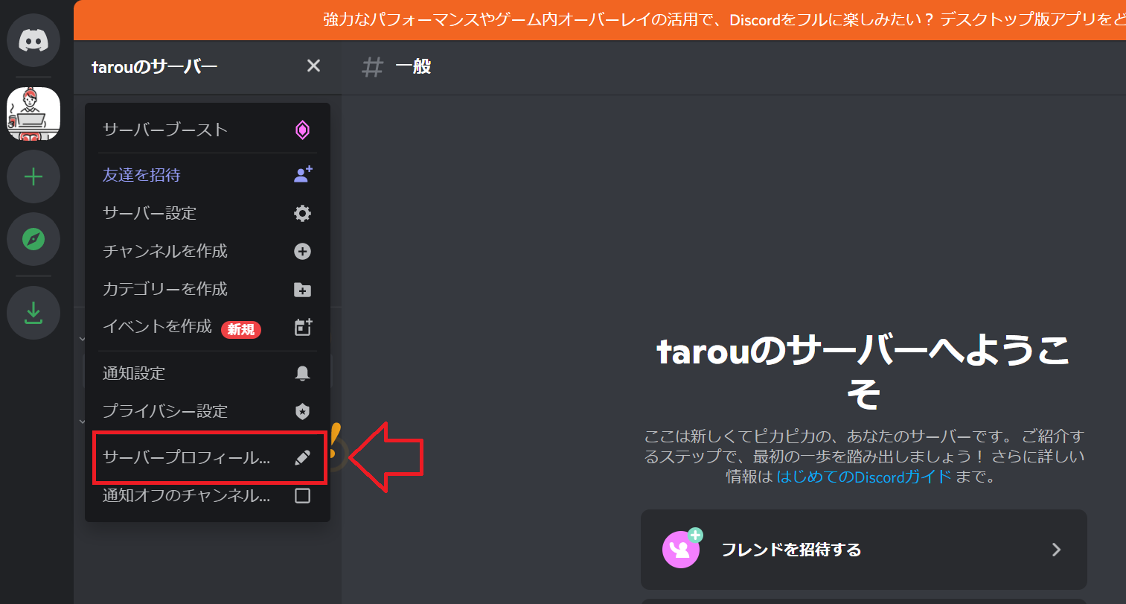The image size is (1126, 604).
Task: Close server menu with X icon
Action: 313,66
